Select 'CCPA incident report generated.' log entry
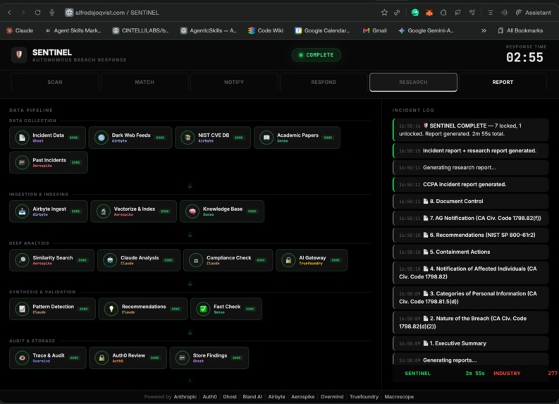Viewport: 559px width, 404px height. 471,184
